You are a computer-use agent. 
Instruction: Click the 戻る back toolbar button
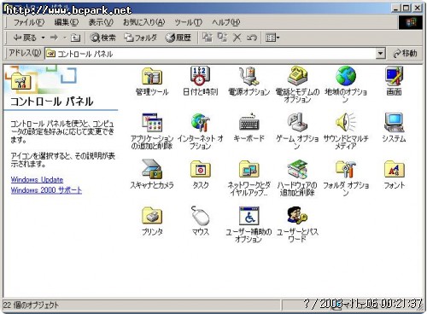coord(25,38)
